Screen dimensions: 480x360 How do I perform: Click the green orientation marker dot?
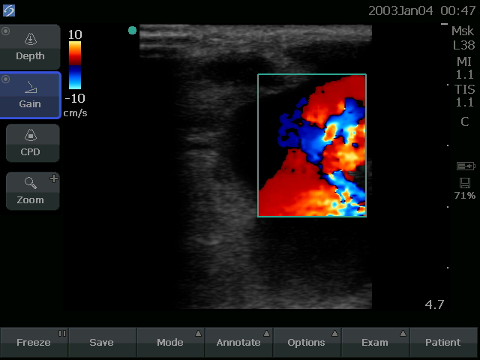(x=133, y=31)
